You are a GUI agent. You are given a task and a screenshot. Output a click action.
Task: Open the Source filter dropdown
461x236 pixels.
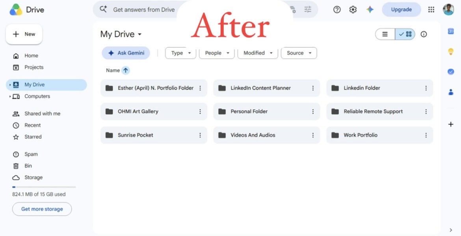pos(299,53)
